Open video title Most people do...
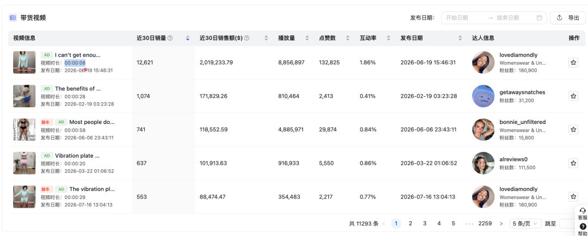 pyautogui.click(x=92, y=122)
